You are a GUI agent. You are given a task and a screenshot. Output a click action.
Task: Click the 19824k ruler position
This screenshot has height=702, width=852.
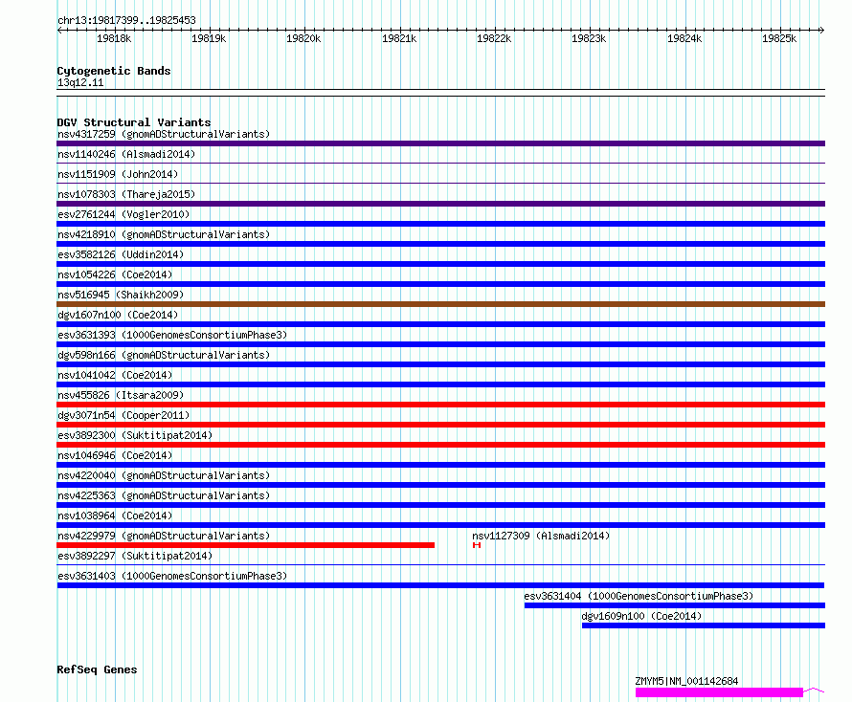tap(684, 38)
